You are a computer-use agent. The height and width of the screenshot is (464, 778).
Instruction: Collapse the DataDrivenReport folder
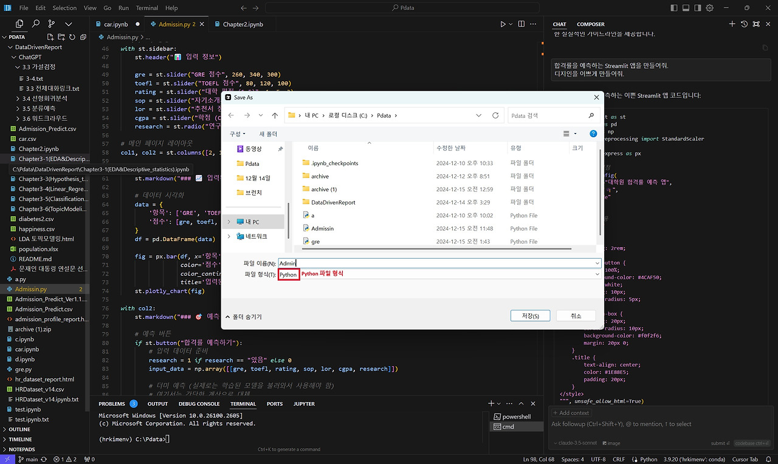[x=38, y=47]
